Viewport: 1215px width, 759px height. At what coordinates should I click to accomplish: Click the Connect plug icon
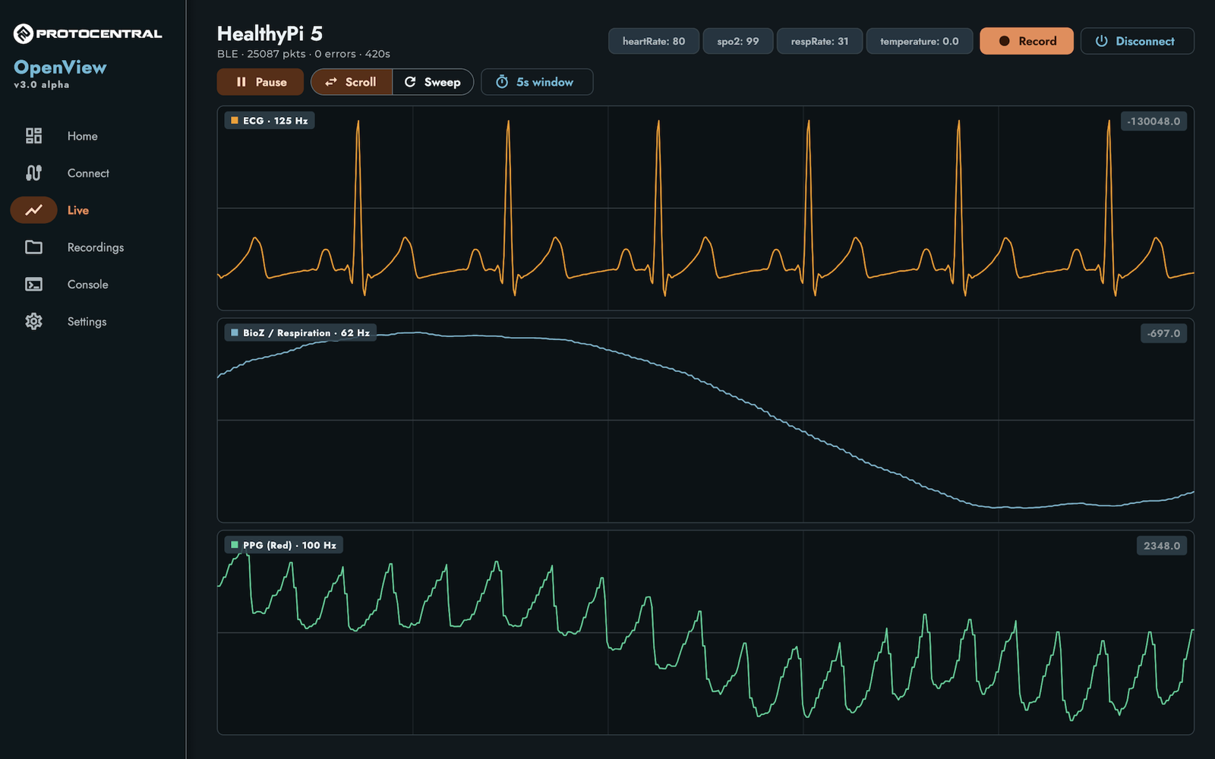coord(33,173)
